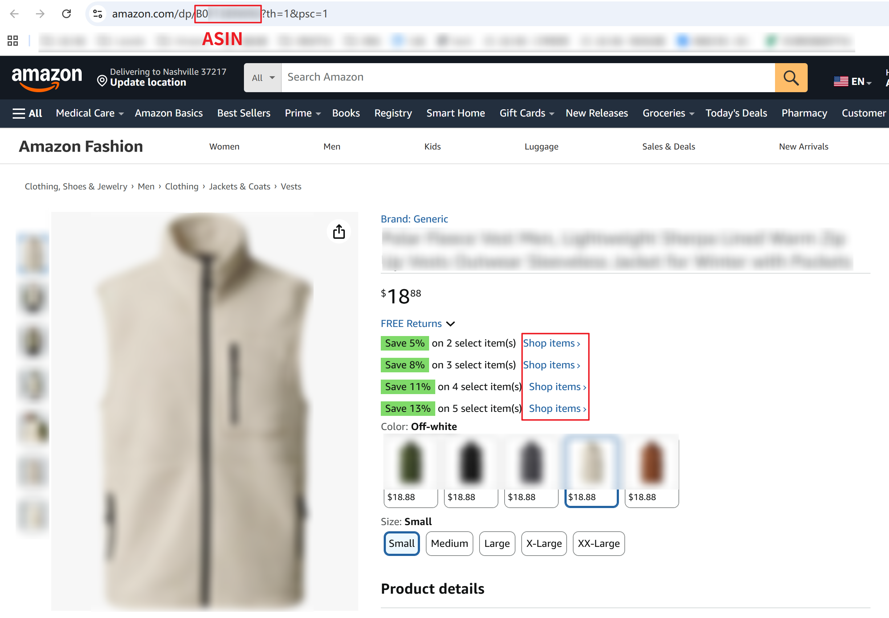Select size X-Large
The width and height of the screenshot is (889, 618).
pyautogui.click(x=544, y=543)
